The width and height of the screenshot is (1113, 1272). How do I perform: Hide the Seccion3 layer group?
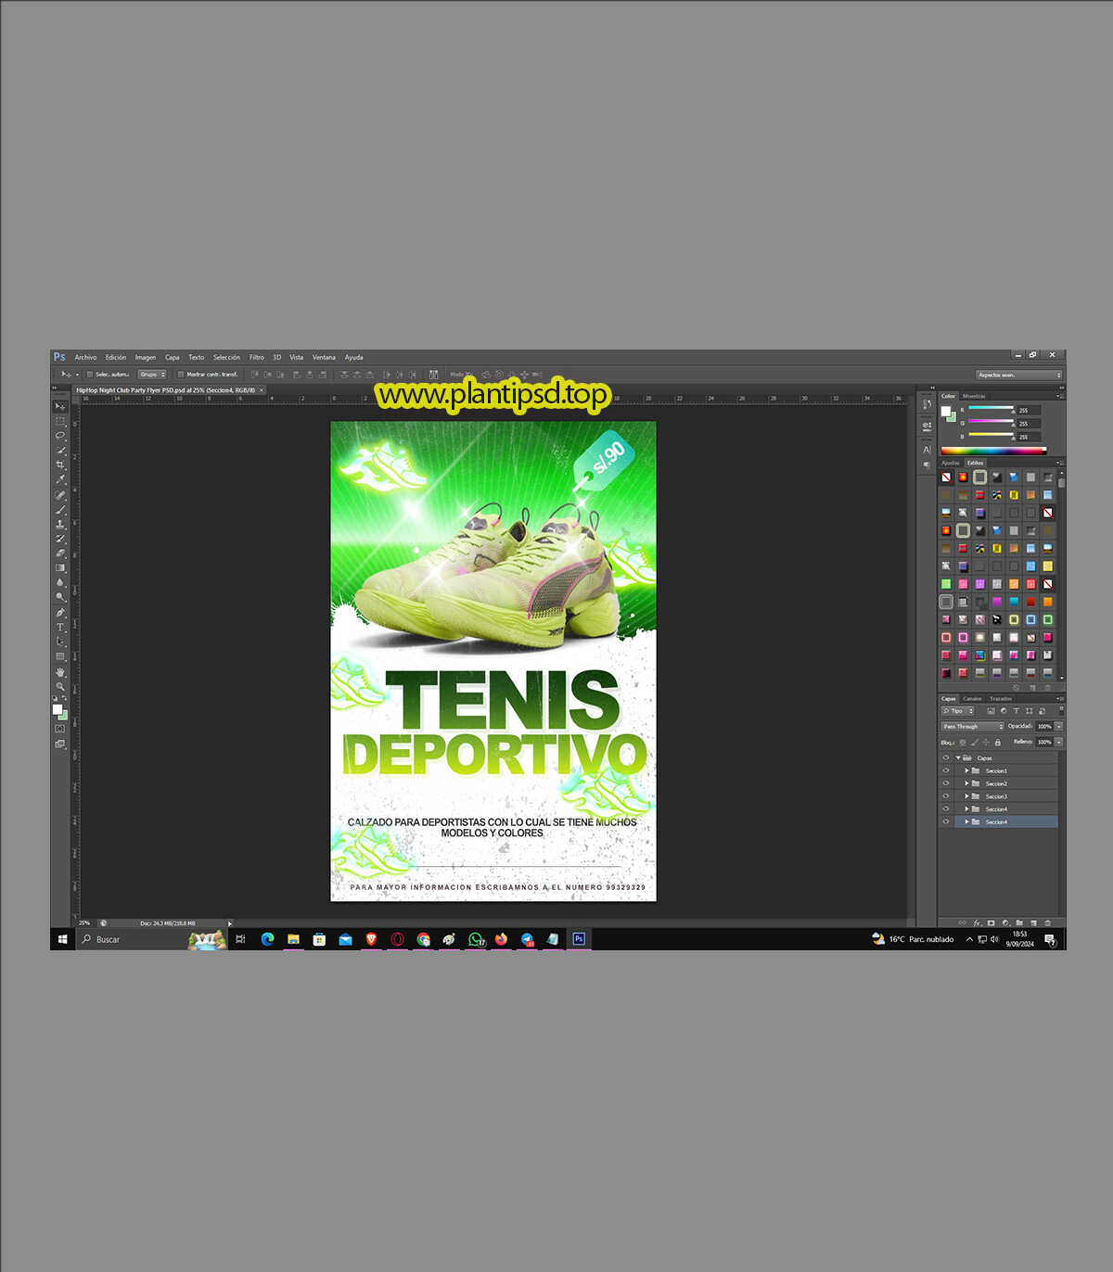946,796
